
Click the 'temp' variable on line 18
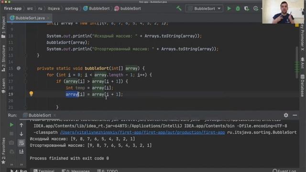pos(80,88)
